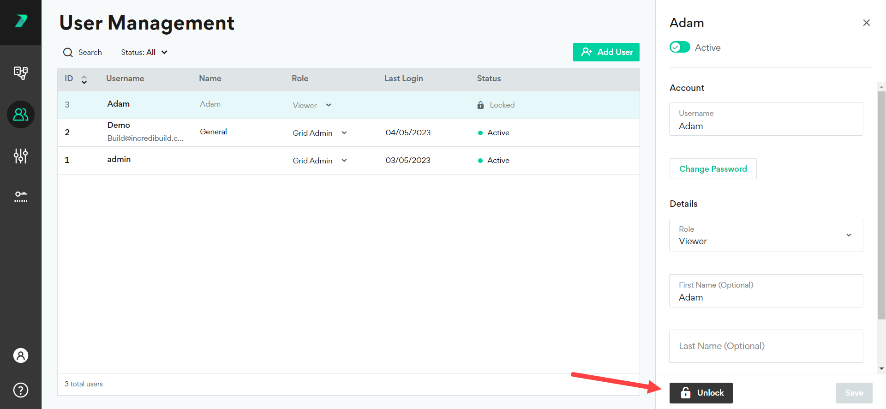Open the Role dropdown for admin user
The height and width of the screenshot is (409, 886).
coord(344,161)
